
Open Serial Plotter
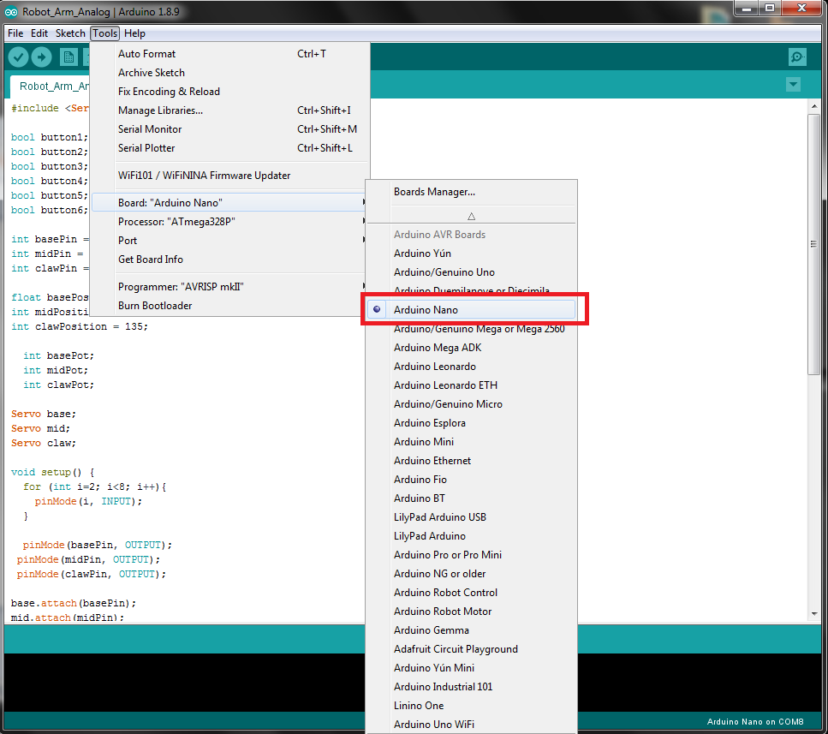tap(229, 148)
